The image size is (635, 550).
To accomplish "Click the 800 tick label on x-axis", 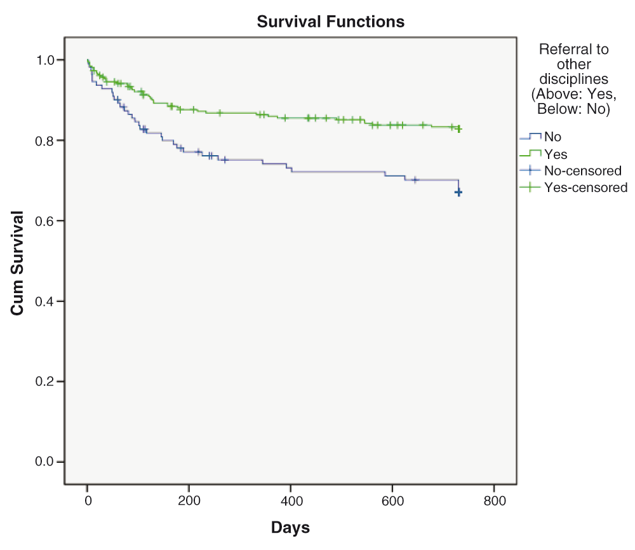I will coord(495,501).
